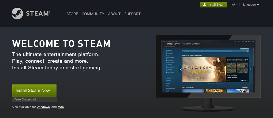Click the login link

(233, 5)
